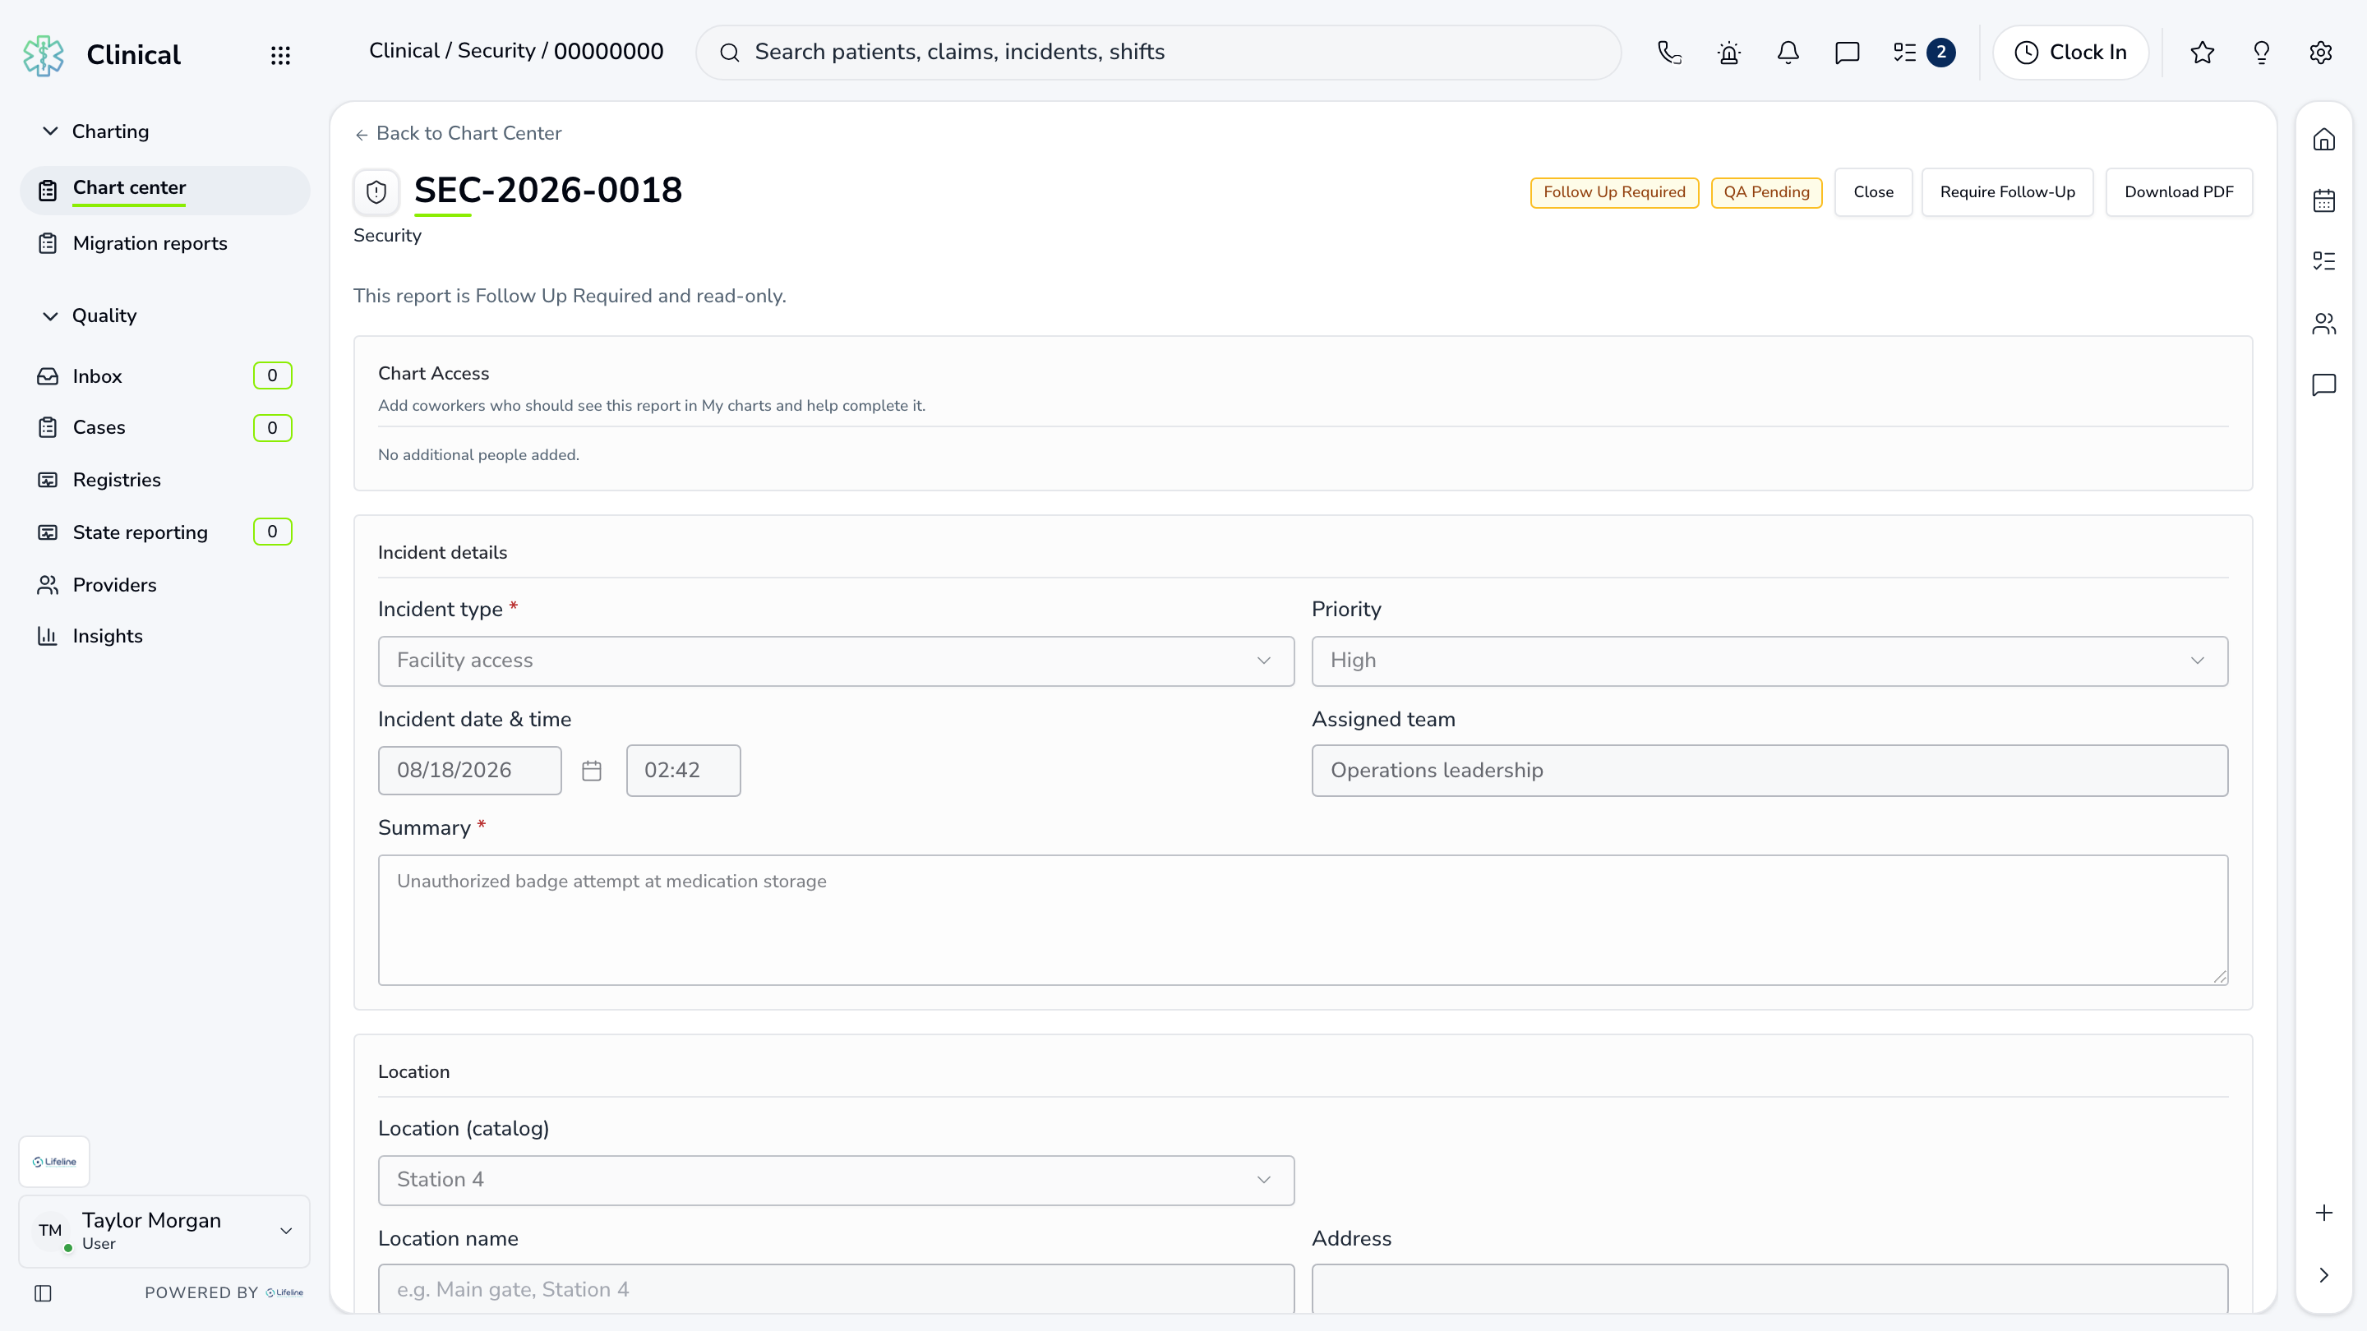The image size is (2367, 1331).
Task: Click the incident date field
Action: (469, 770)
